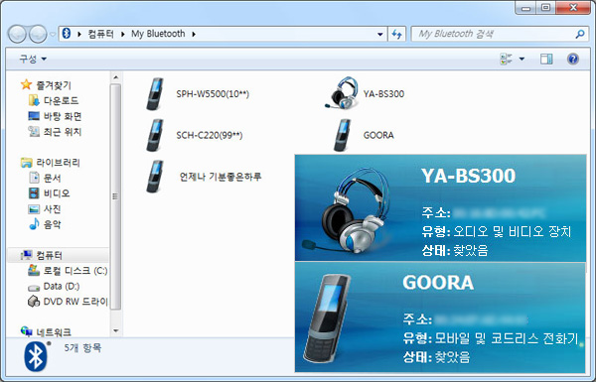
Task: Open the SCH-C220(99**) phone device
Action: click(195, 135)
